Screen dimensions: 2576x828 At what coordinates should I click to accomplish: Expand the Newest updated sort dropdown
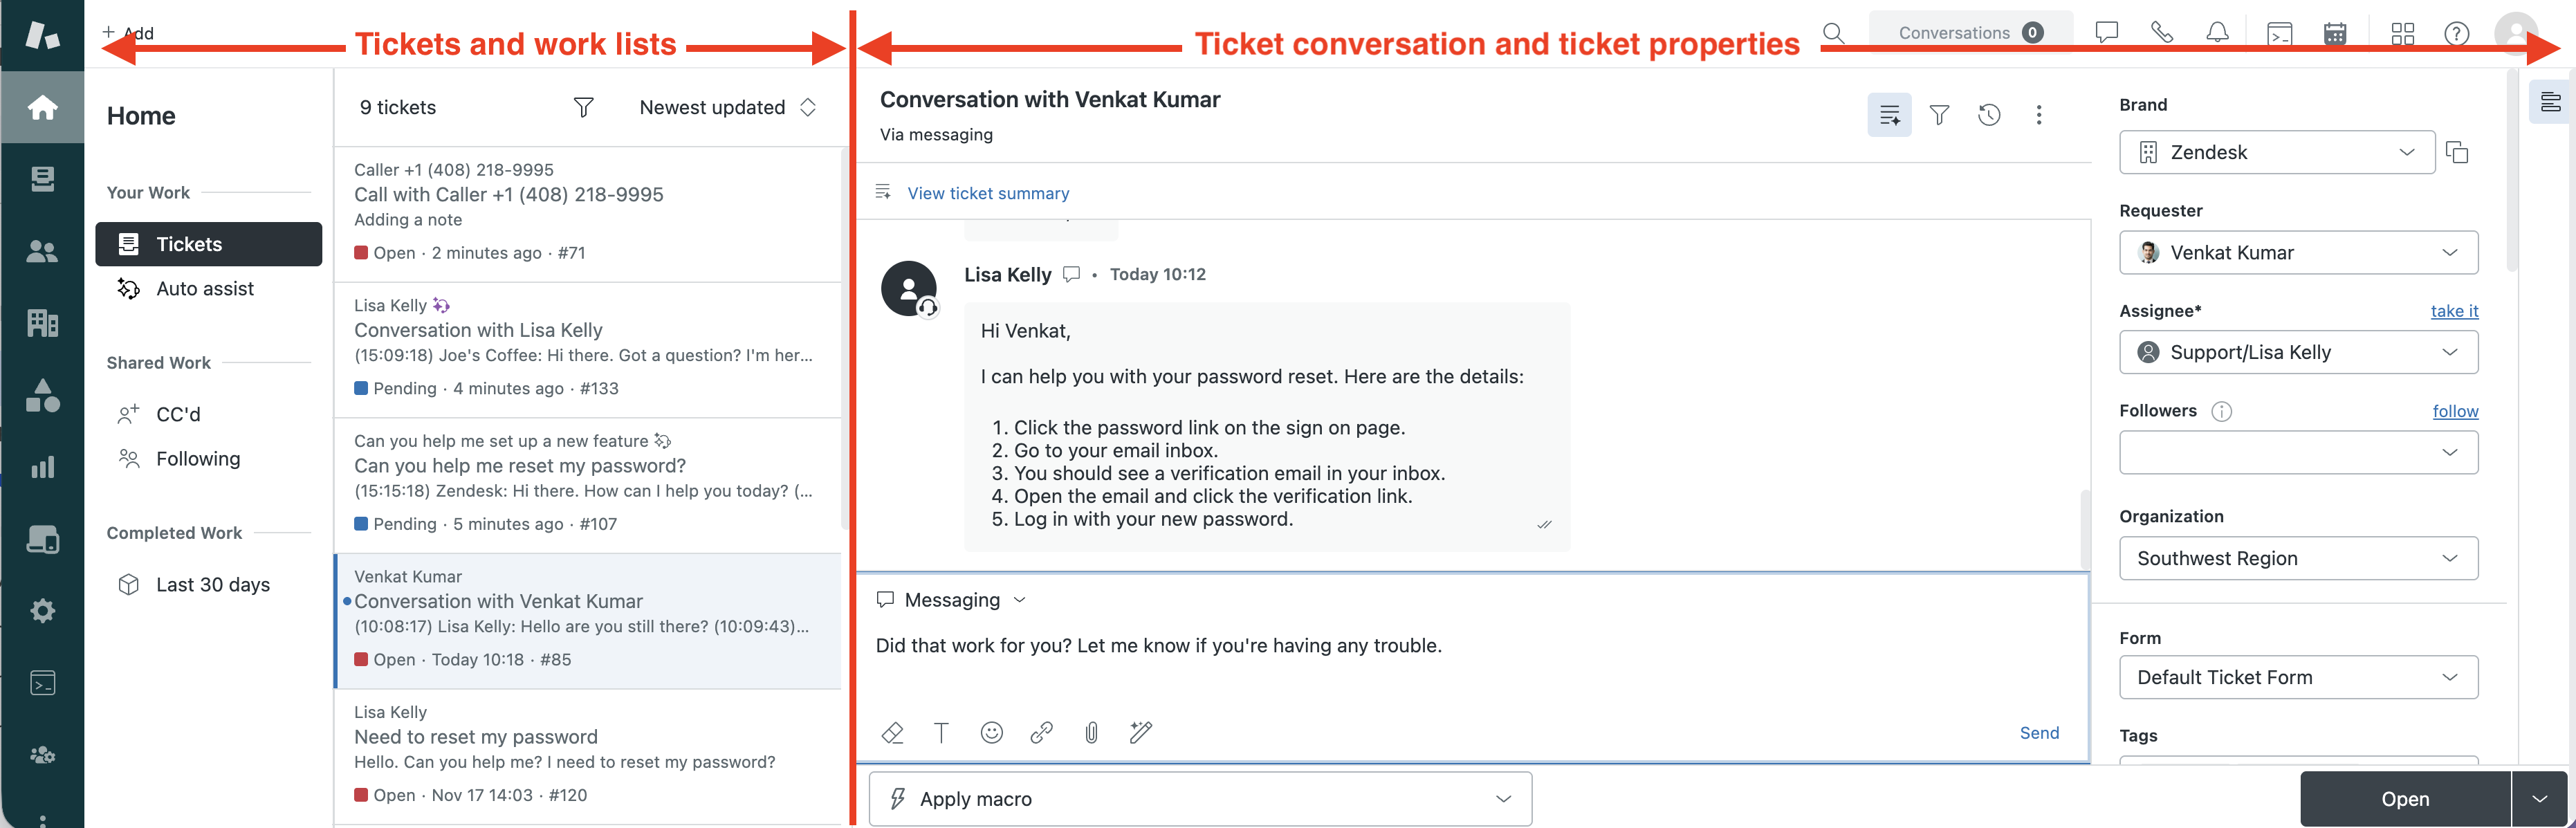pyautogui.click(x=728, y=107)
